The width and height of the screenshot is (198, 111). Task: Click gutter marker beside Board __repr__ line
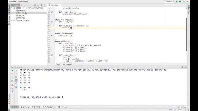pos(52,55)
